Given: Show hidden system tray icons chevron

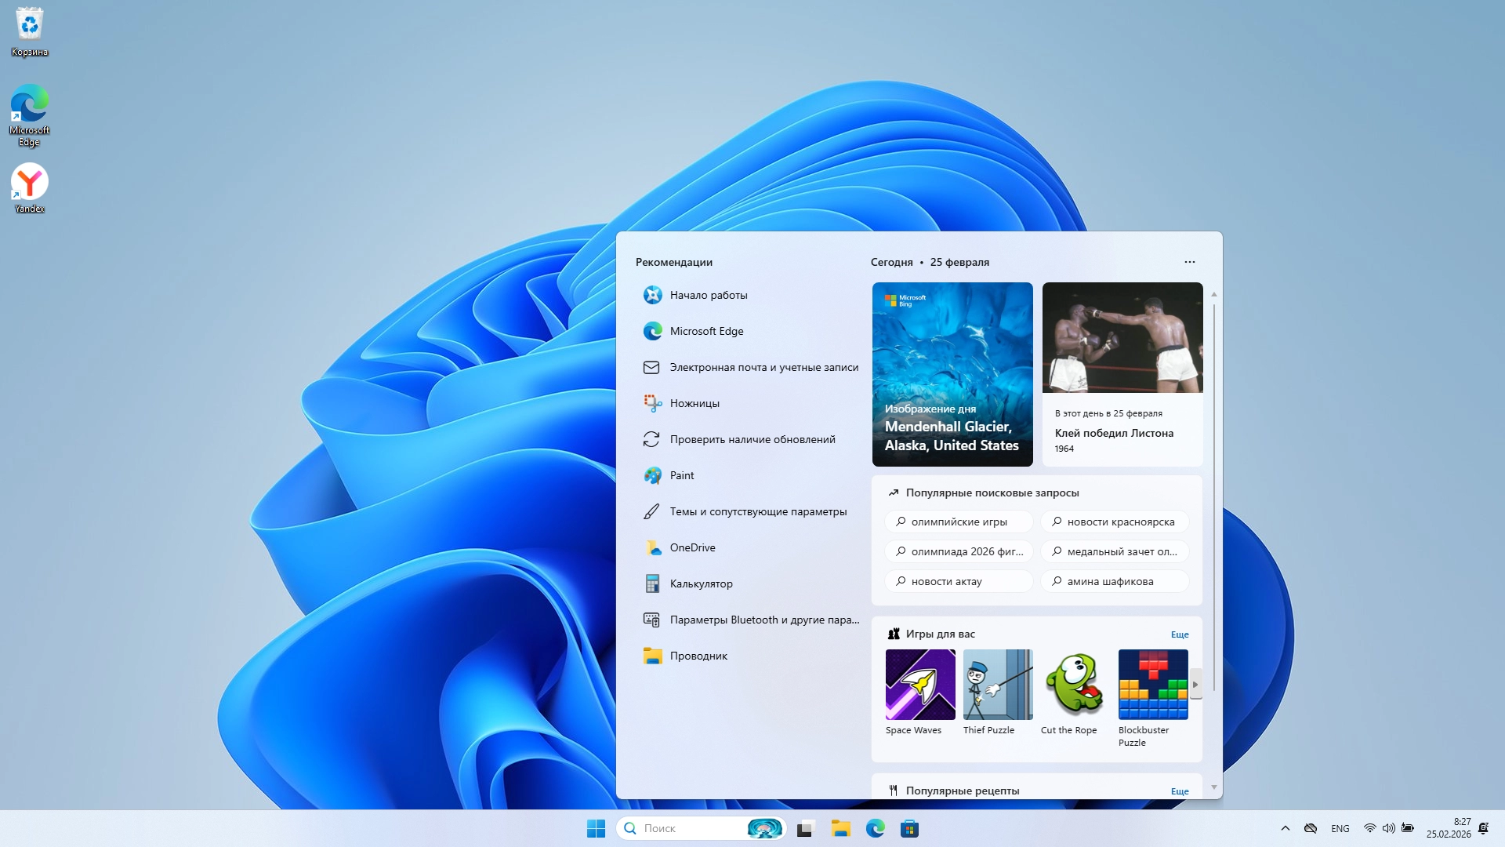Looking at the screenshot, I should (1285, 828).
